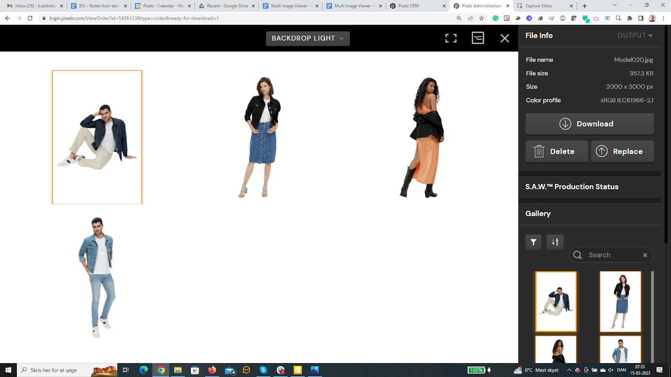Screen dimensions: 671x377
Task: Open the browser zoom magnifier icon
Action: coord(459,18)
